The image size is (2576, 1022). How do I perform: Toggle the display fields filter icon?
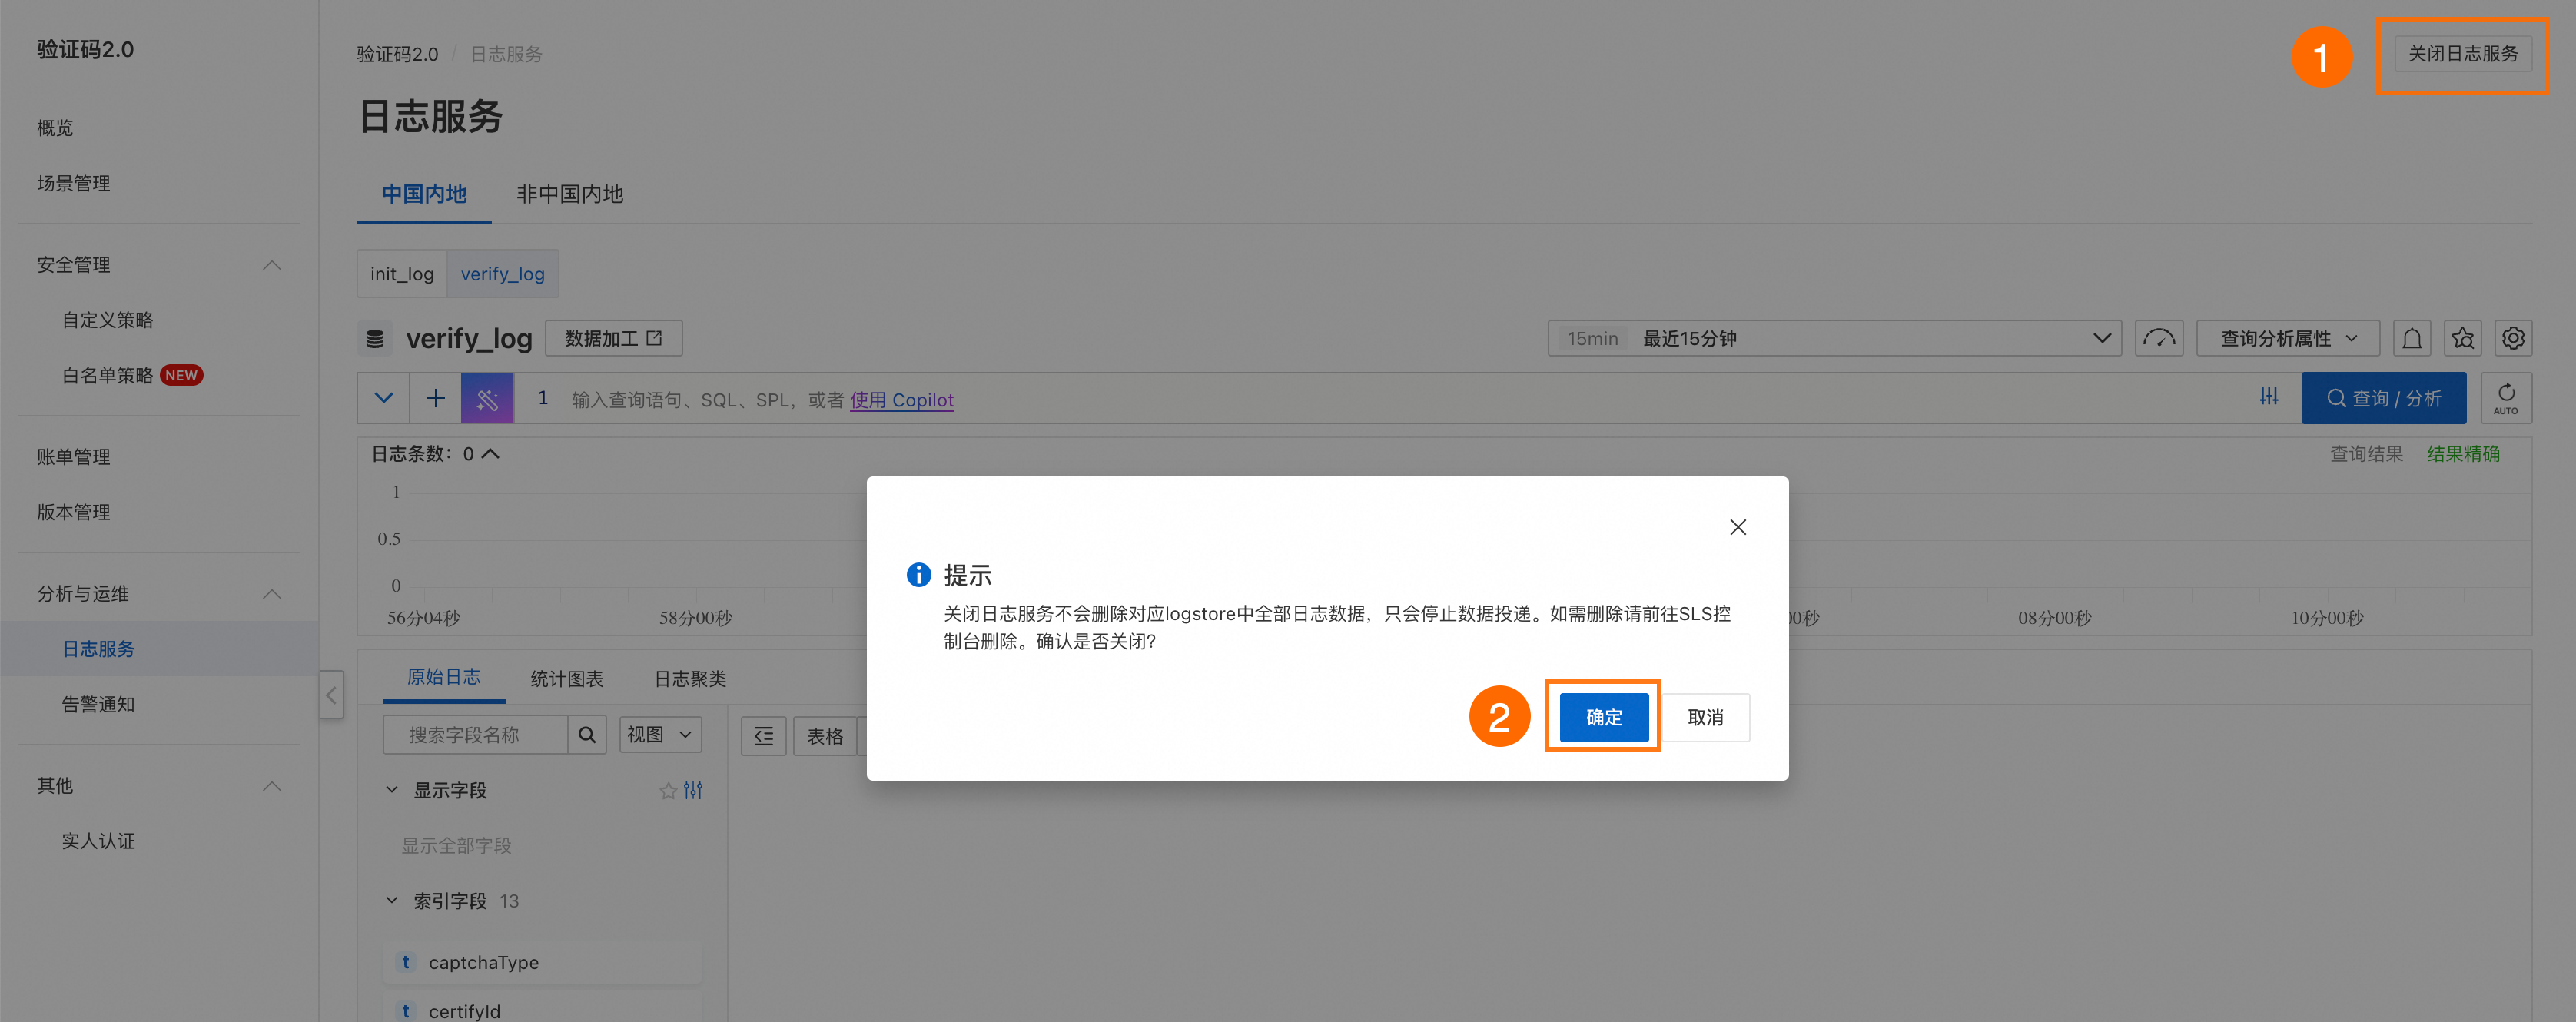(693, 790)
